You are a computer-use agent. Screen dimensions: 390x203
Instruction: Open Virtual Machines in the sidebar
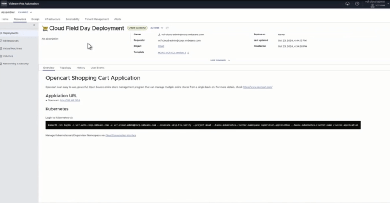12,48
